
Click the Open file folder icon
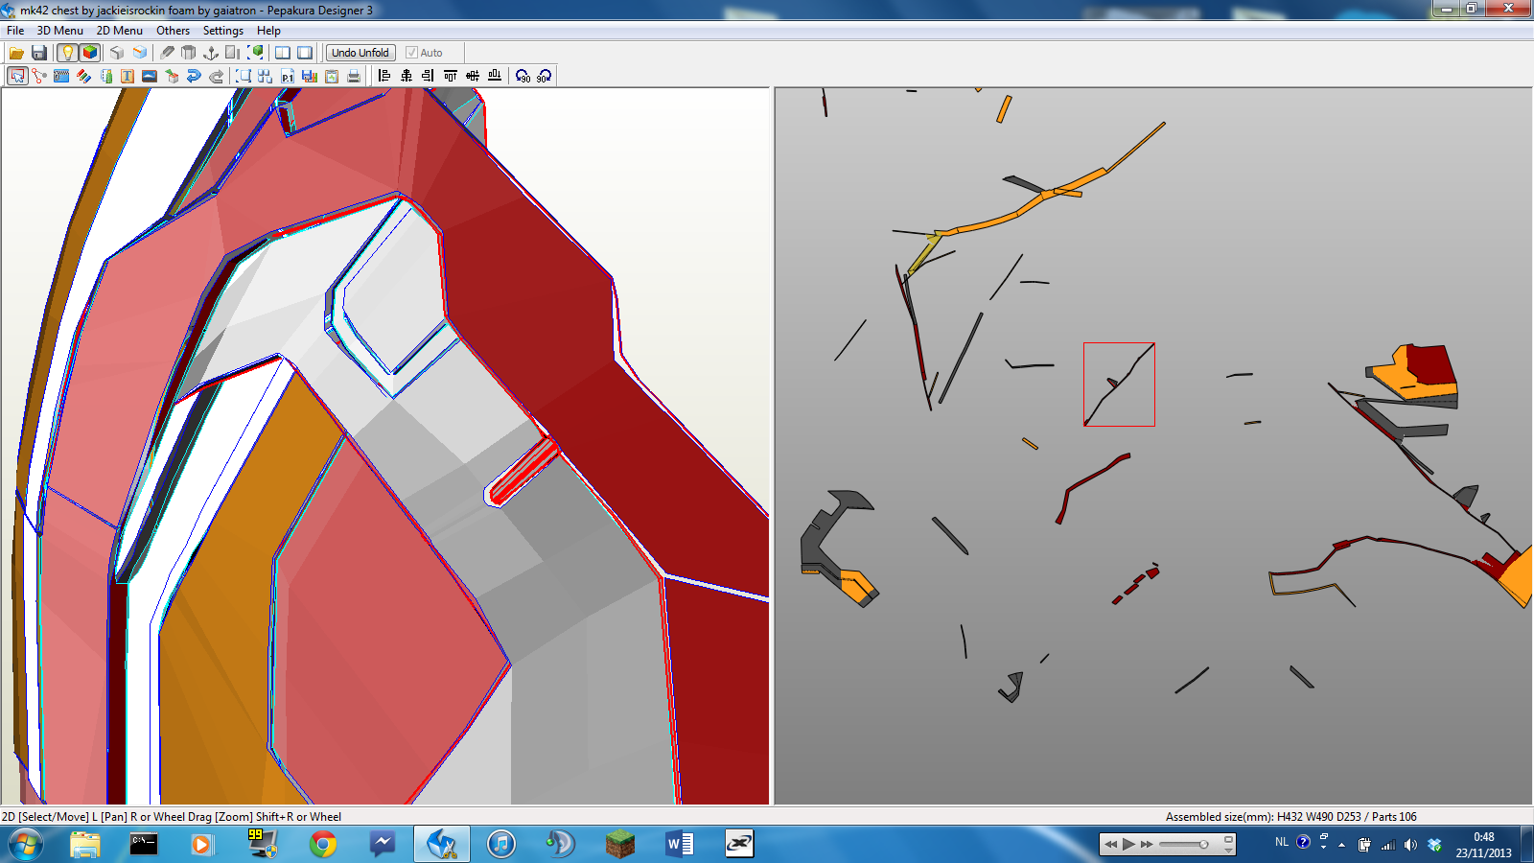(16, 53)
